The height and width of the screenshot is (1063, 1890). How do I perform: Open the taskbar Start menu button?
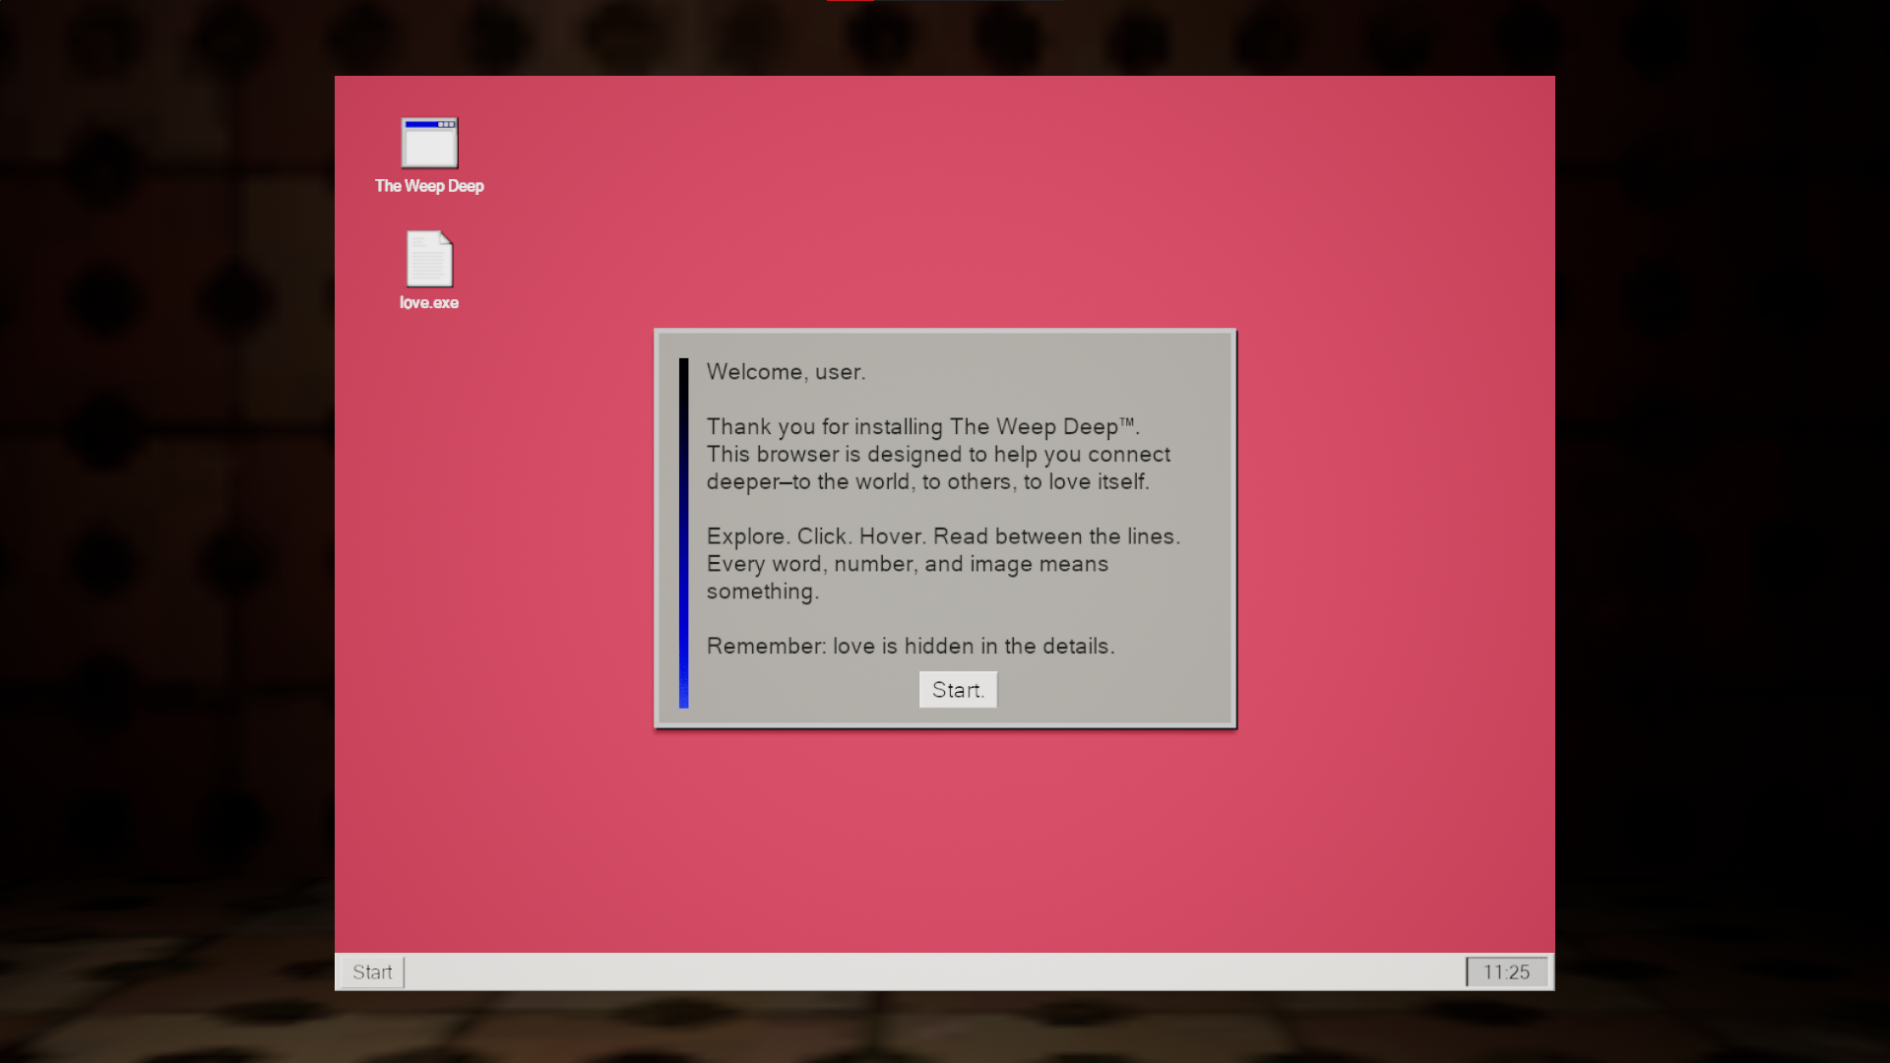(x=372, y=972)
